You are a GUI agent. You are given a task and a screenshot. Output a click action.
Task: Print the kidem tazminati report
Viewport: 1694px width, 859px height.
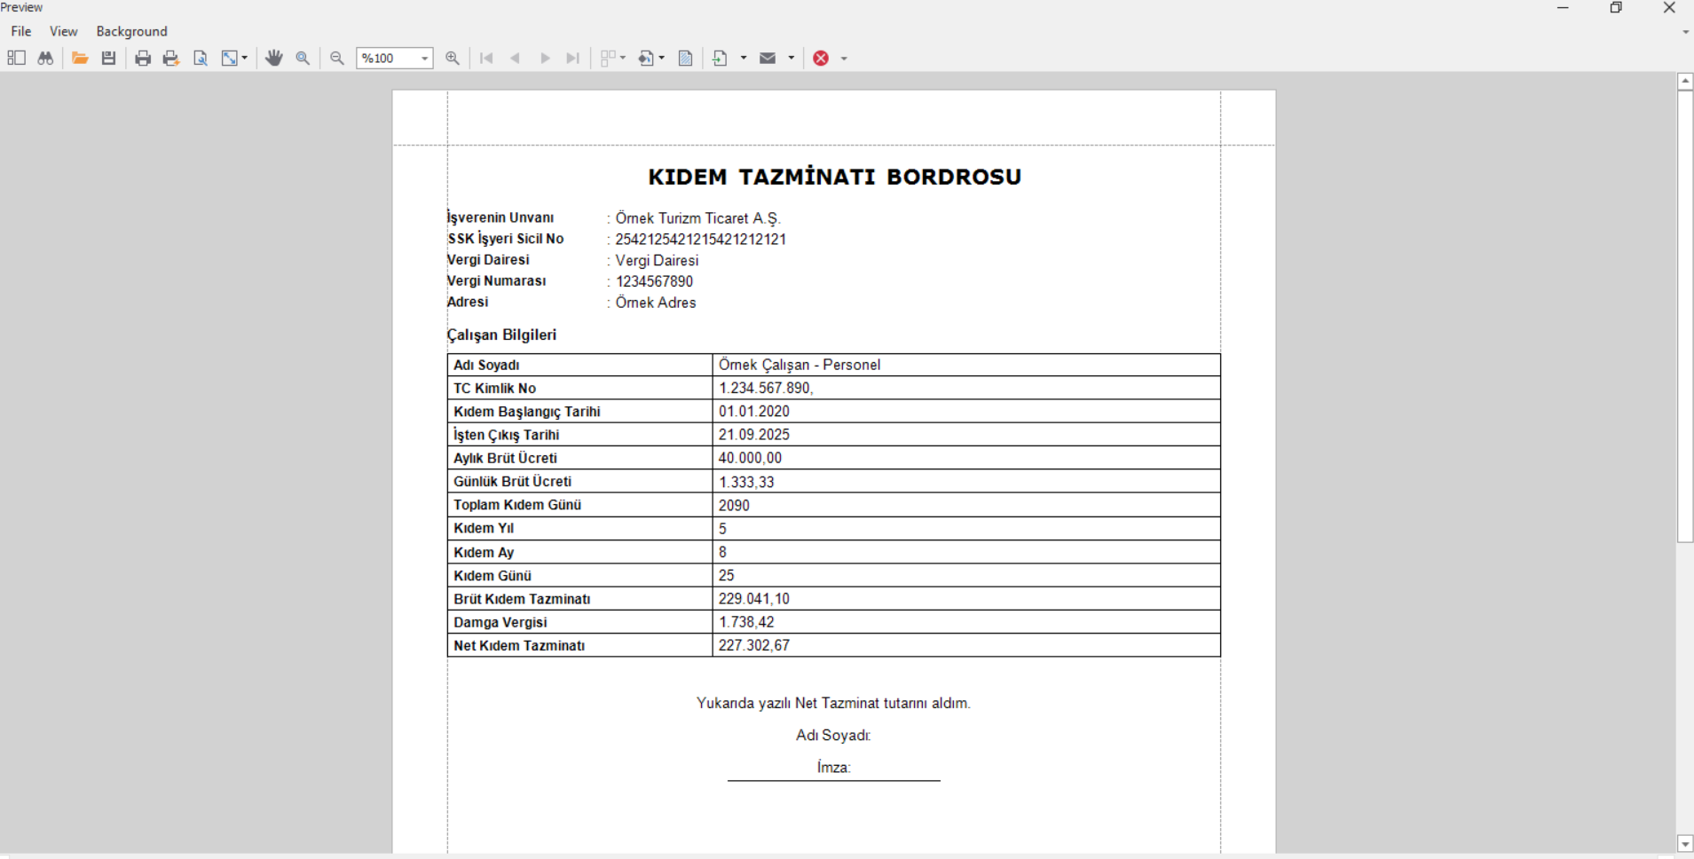(x=143, y=58)
